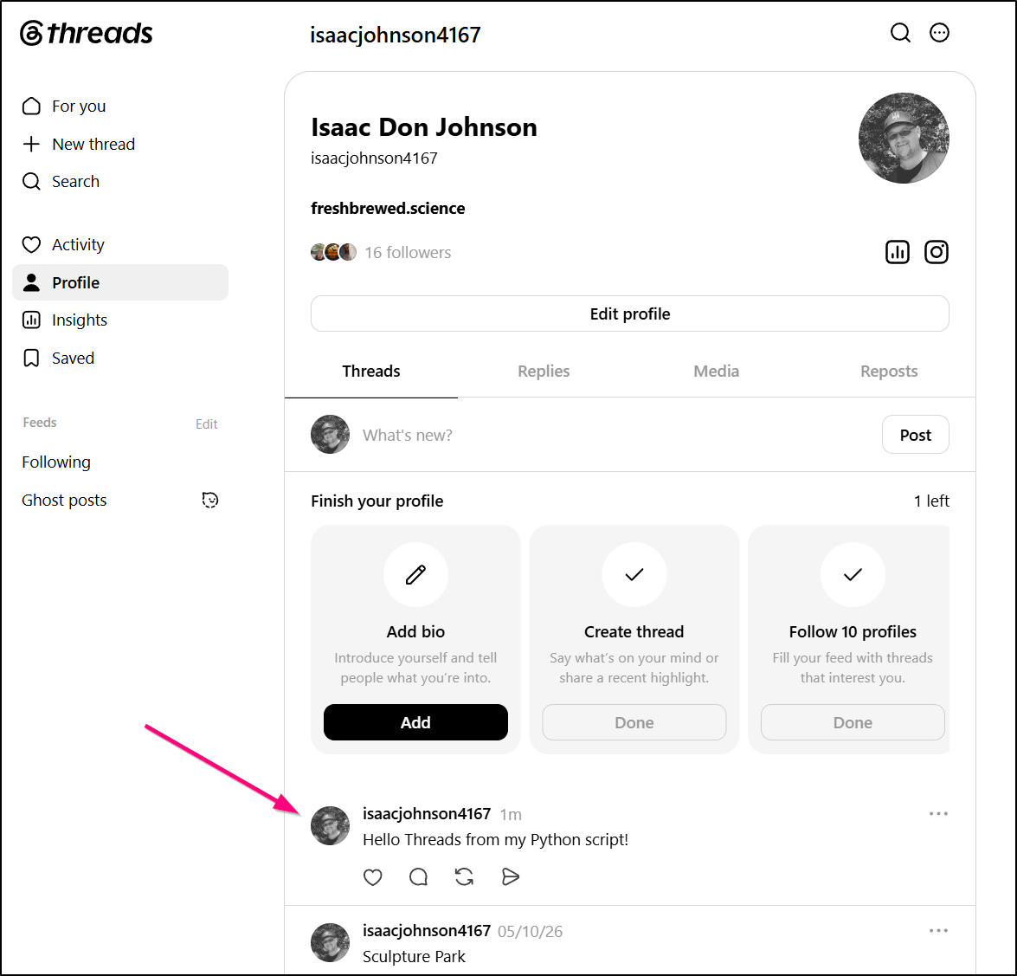Reply to the Hello Threads post
1017x976 pixels.
[x=418, y=877]
